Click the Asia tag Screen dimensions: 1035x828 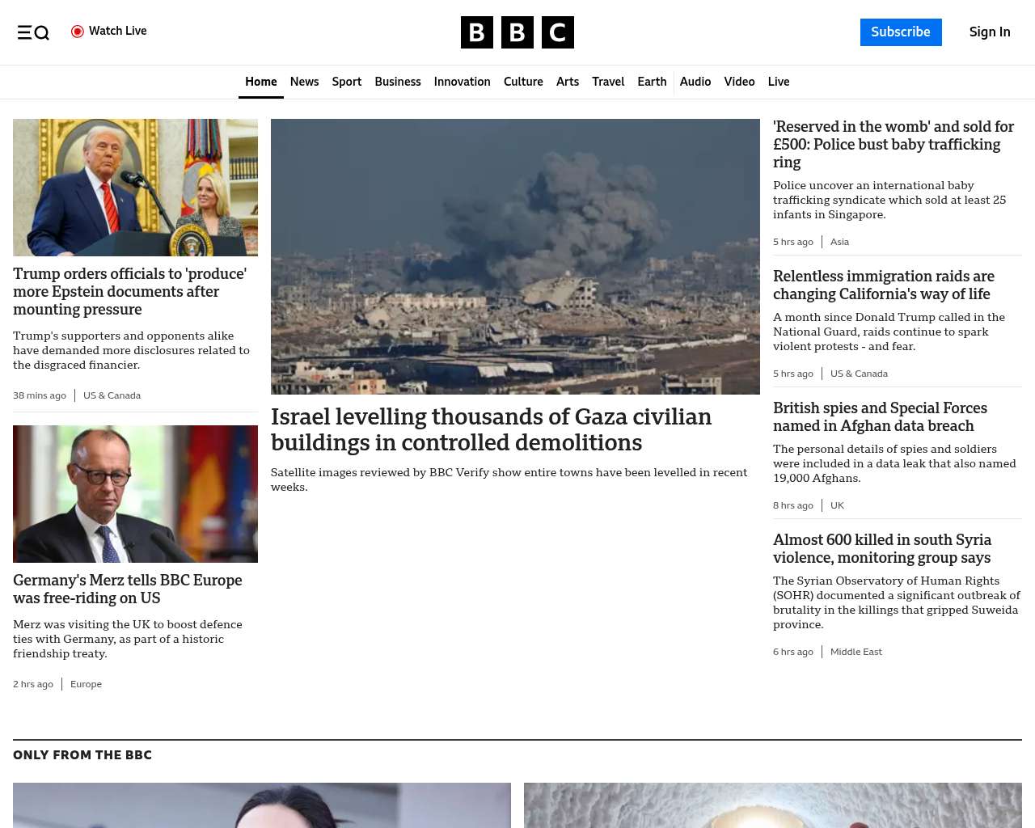(x=839, y=242)
